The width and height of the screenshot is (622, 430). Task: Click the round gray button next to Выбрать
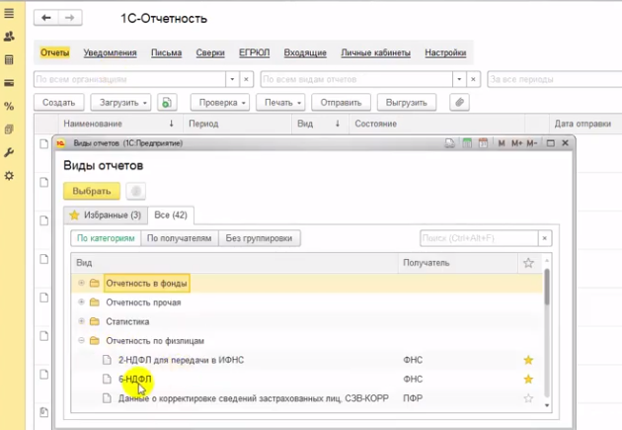pos(135,191)
